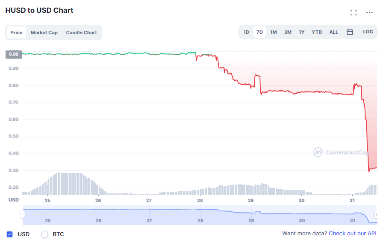Image resolution: width=386 pixels, height=249 pixels.
Task: Enable the BTC checkbox
Action: pyautogui.click(x=44, y=234)
